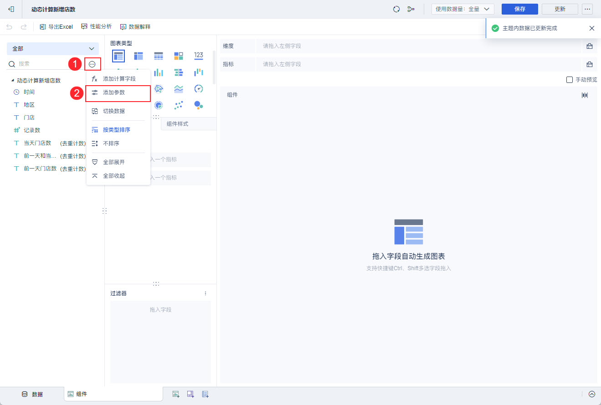
Task: Pick the gauge dashboard chart icon
Action: 198,88
